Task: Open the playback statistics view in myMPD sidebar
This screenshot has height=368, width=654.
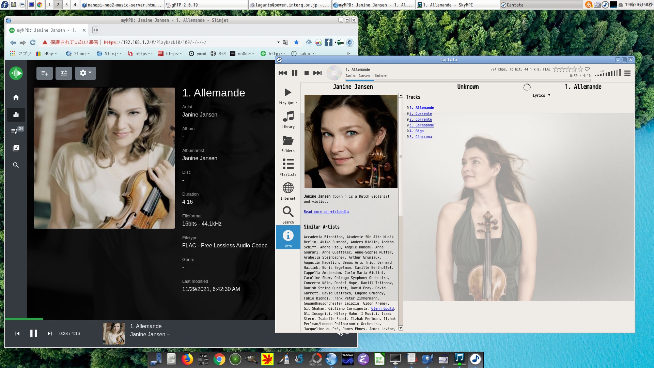Action: [16, 114]
